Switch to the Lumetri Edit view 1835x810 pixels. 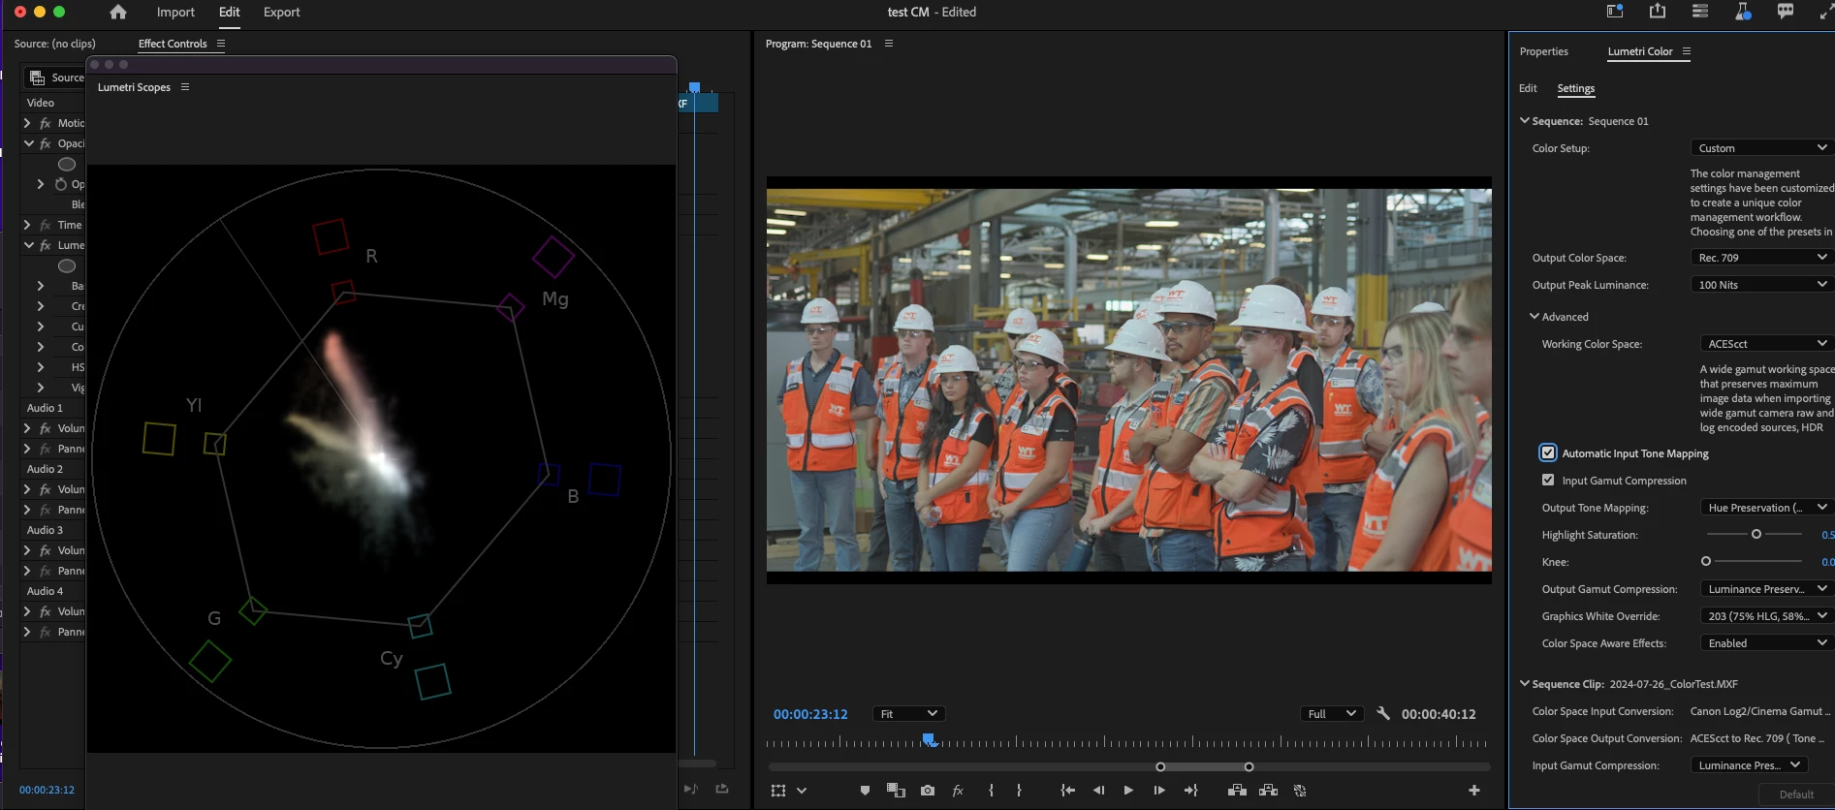click(1528, 88)
